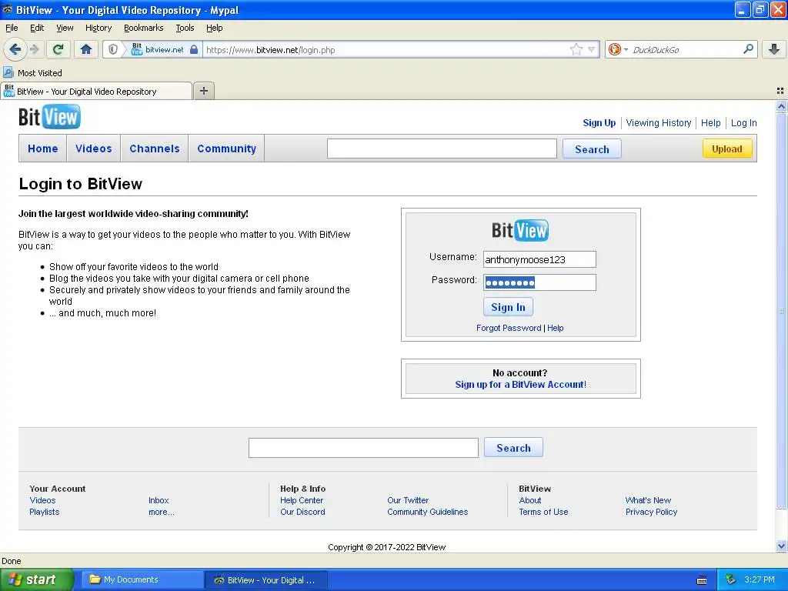Go to the Community navigation tab
The image size is (788, 591).
227,149
